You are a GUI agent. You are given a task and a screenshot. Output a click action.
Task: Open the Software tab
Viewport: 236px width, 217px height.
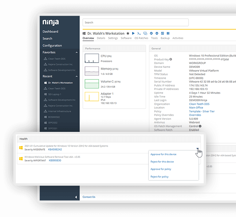pos(126,38)
